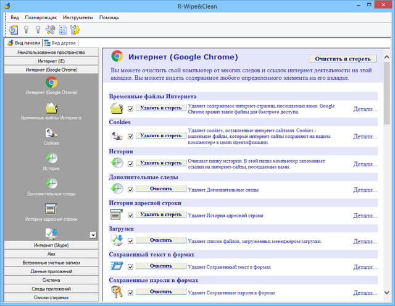Click the Cookies icon in left panel
395x306 pixels.
51,133
